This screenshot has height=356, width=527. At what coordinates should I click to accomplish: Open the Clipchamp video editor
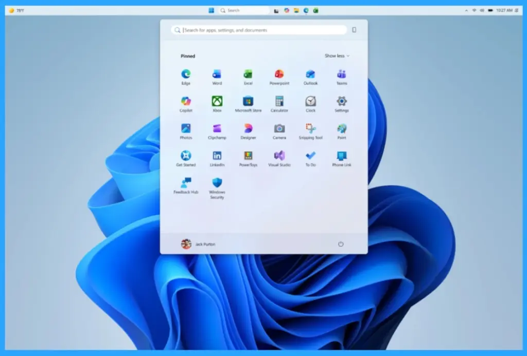click(217, 131)
